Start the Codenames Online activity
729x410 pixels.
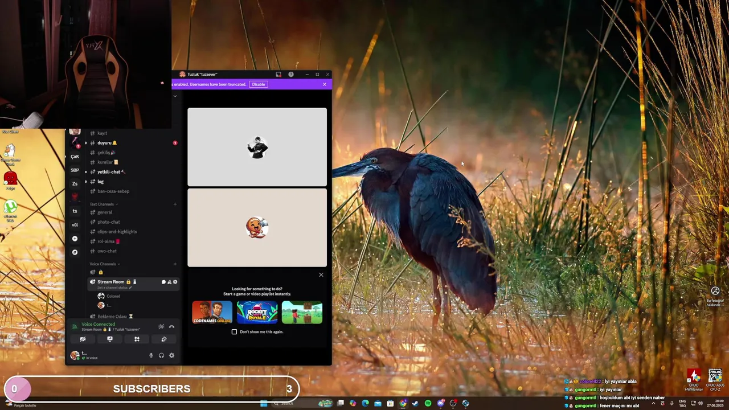212,313
